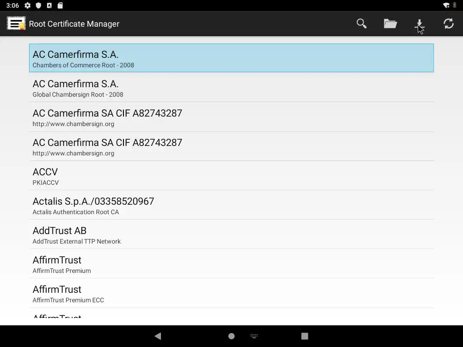Tap the 3:06 clock in status bar

12,5
